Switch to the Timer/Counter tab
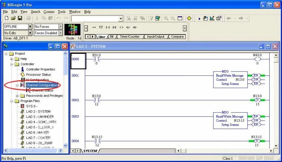Screen dimensions: 282x162 pyautogui.click(x=129, y=37)
